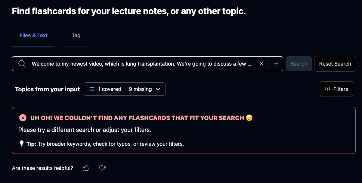This screenshot has height=183, width=362.
Task: Open the '1 covered · 9 missing' dropdown
Action: pyautogui.click(x=124, y=89)
